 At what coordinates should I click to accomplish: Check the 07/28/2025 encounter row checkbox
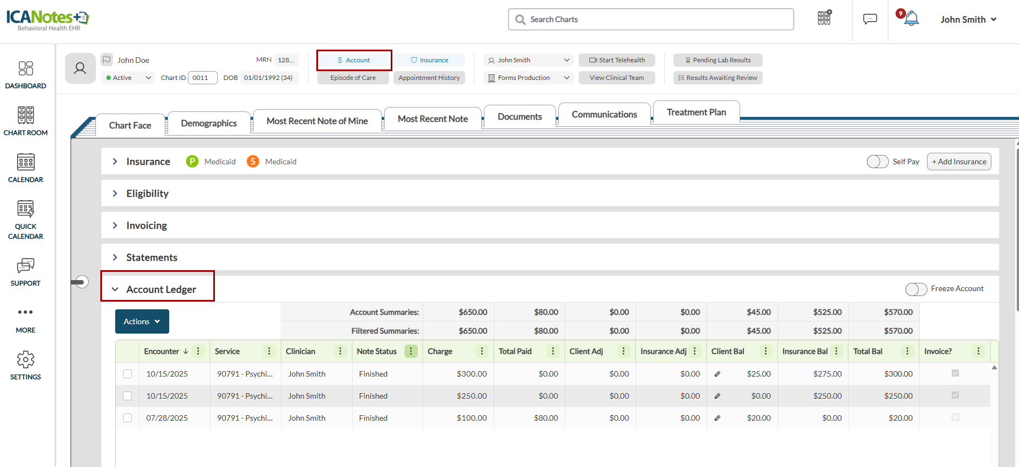click(127, 418)
